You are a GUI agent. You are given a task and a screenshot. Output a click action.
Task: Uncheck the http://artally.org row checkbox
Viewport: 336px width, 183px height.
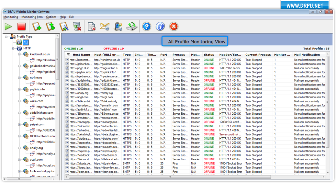[67, 93]
